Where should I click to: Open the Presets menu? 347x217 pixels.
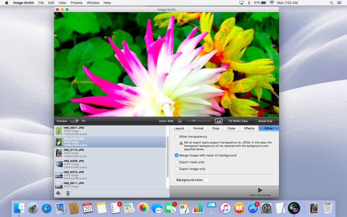click(76, 3)
